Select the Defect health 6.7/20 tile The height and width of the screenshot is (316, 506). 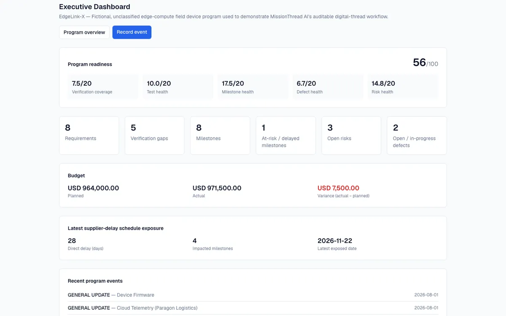coord(328,87)
